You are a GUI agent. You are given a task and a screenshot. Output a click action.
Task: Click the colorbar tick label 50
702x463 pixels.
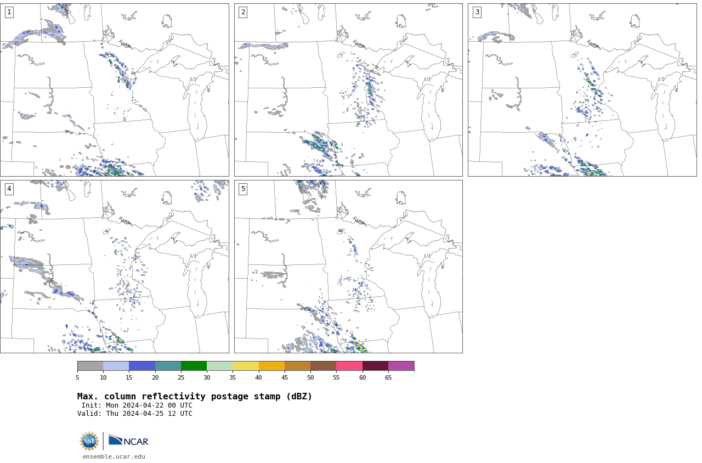pyautogui.click(x=310, y=377)
